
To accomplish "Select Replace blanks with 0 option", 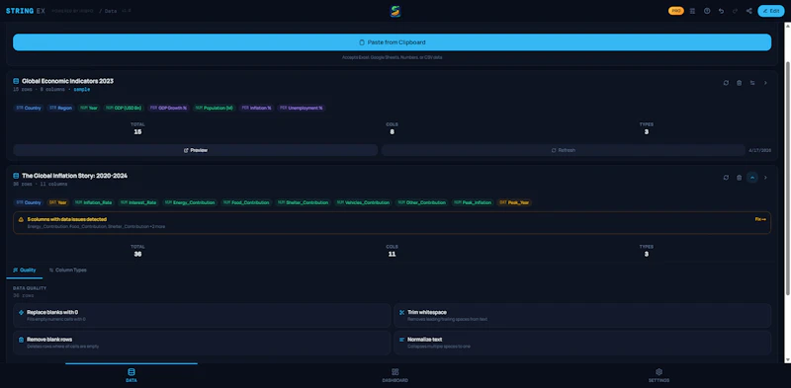I will coord(202,316).
